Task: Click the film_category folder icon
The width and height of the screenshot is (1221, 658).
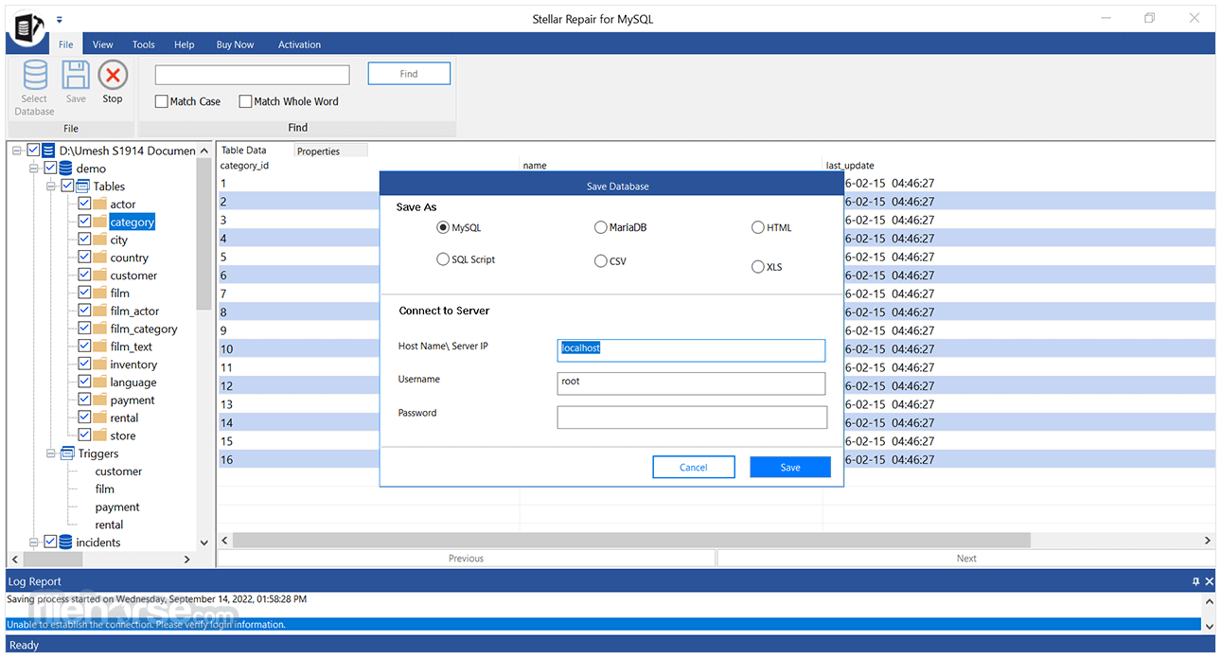Action: pos(100,329)
